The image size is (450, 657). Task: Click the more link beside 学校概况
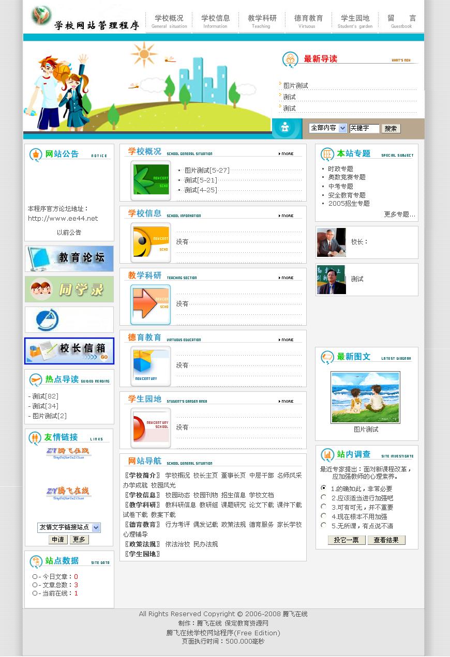pyautogui.click(x=286, y=154)
